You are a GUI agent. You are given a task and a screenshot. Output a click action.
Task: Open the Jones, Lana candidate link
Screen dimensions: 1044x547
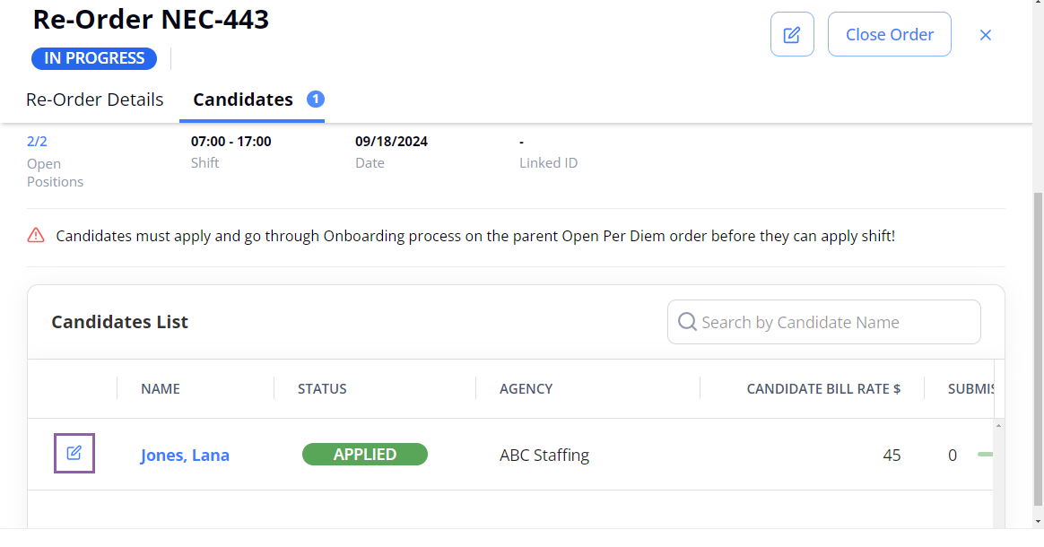[185, 455]
